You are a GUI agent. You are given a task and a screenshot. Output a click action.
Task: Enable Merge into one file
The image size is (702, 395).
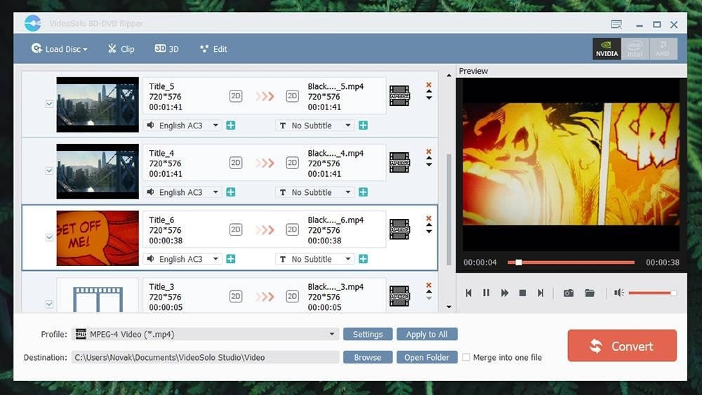tap(466, 357)
